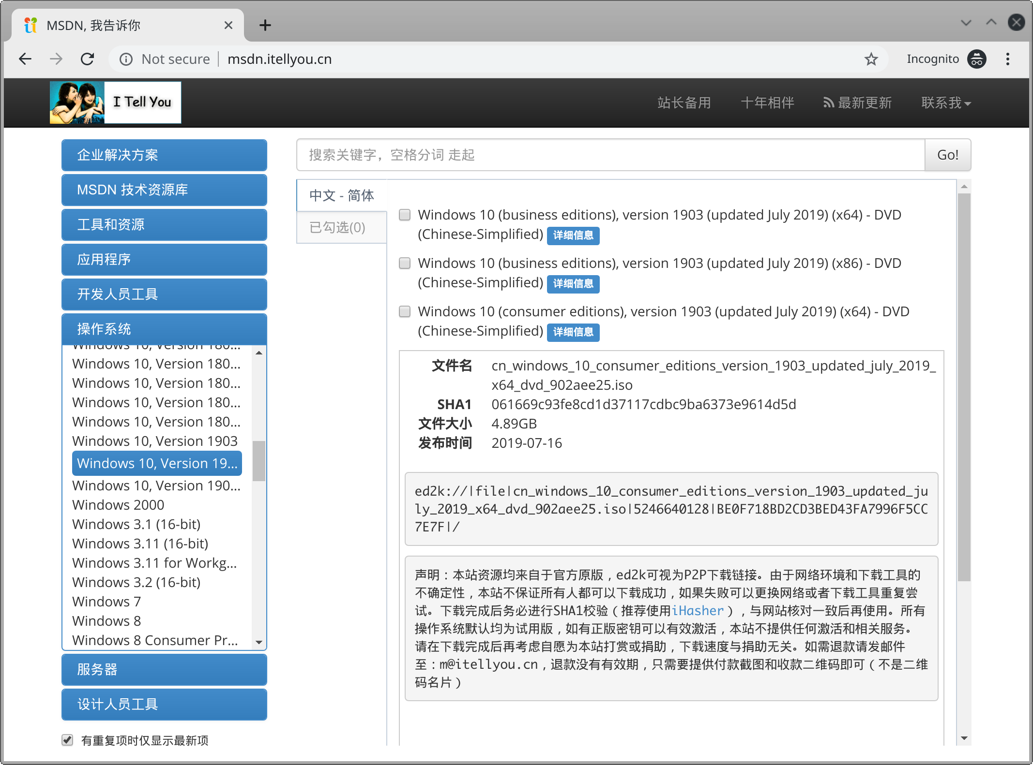1033x765 pixels.
Task: Select Windows 7 in the list
Action: 106,602
